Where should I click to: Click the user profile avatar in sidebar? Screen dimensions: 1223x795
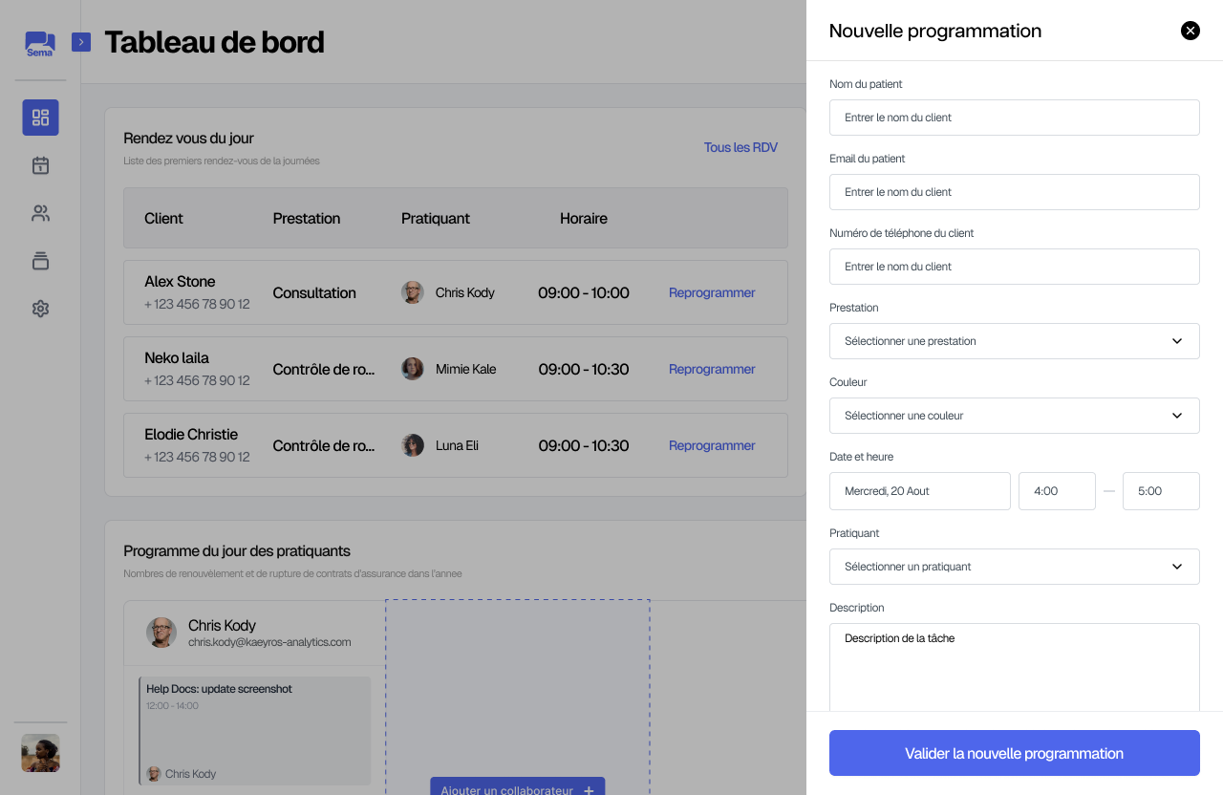click(40, 753)
